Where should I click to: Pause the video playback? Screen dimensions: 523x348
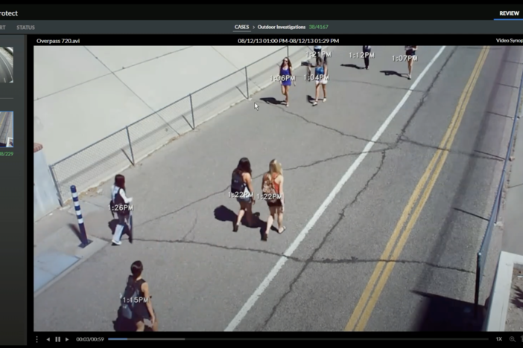click(57, 339)
